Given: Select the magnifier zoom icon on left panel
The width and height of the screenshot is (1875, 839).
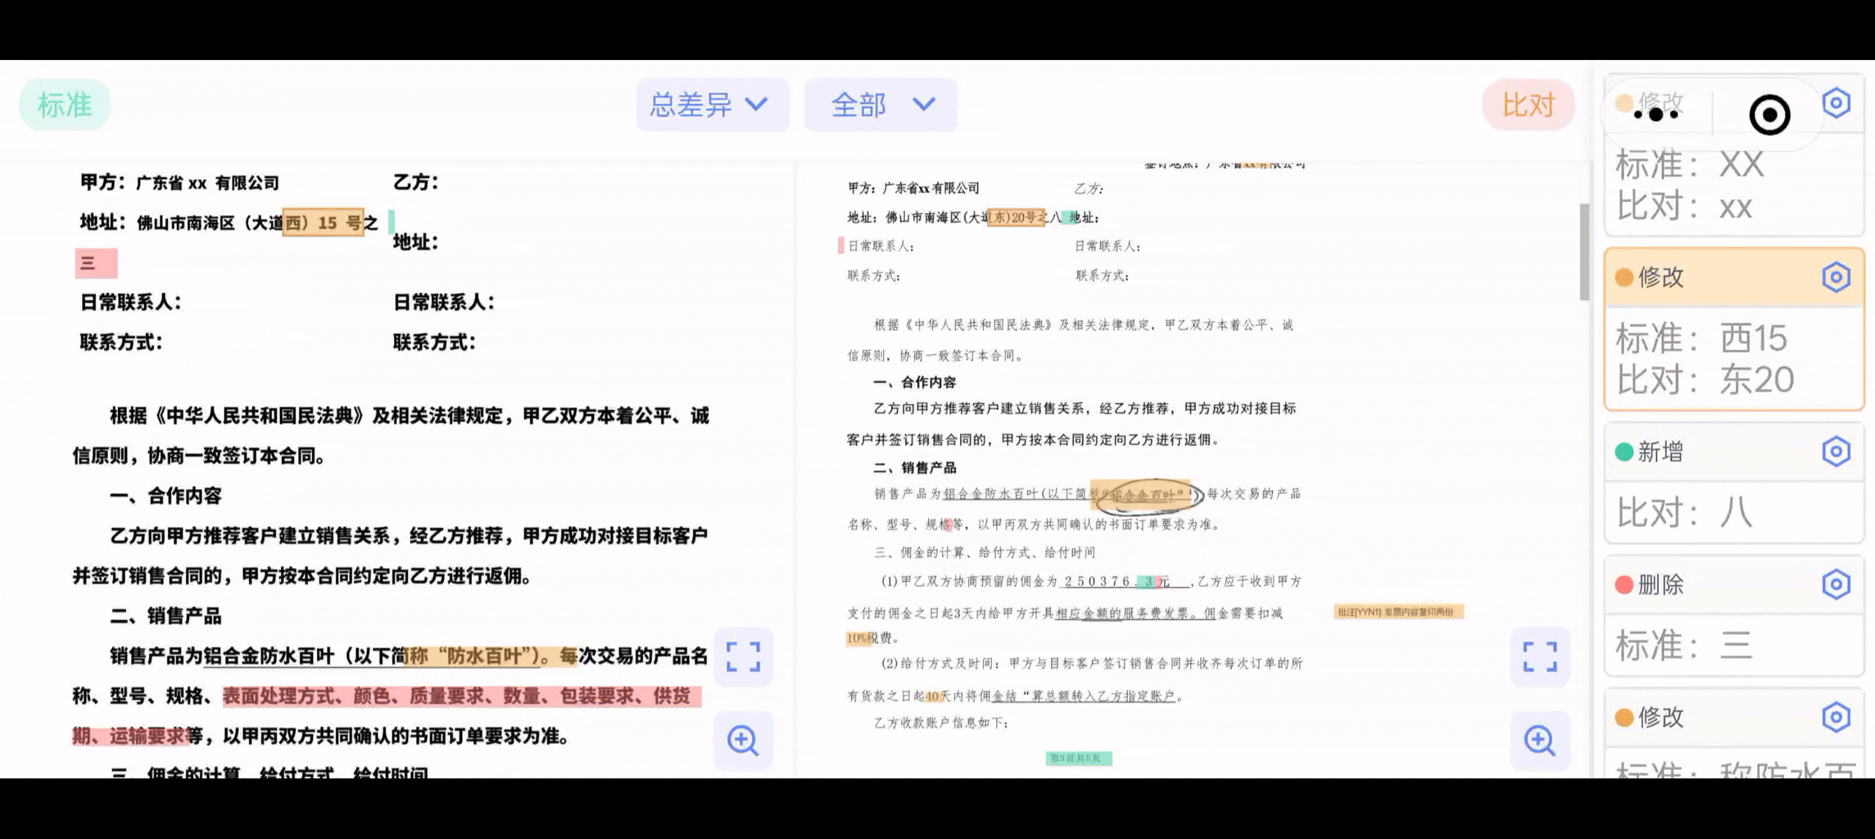Looking at the screenshot, I should (x=743, y=741).
